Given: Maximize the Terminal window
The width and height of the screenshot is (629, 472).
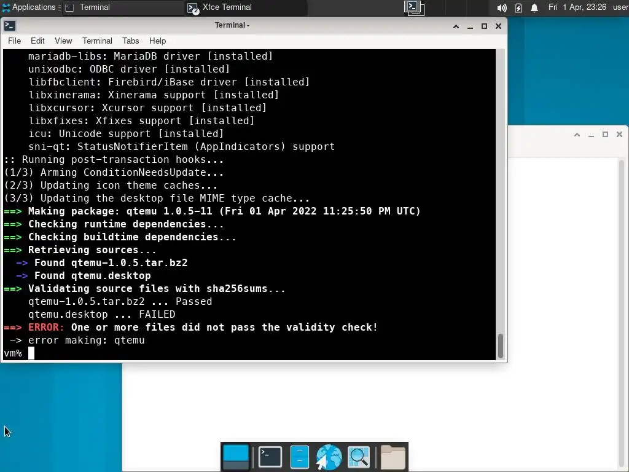Looking at the screenshot, I should 484,26.
